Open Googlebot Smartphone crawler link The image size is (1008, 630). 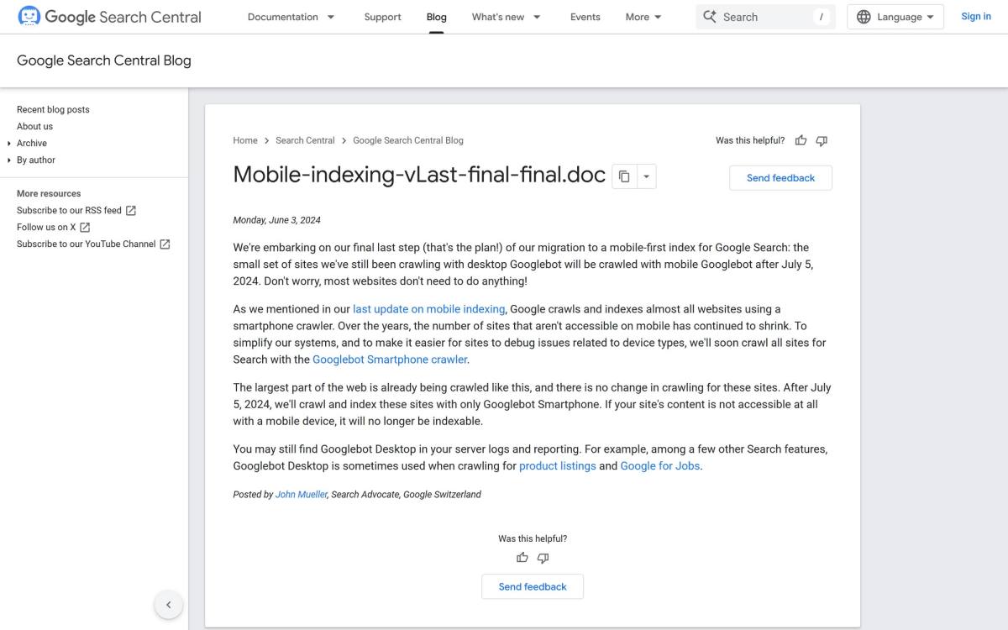click(390, 360)
